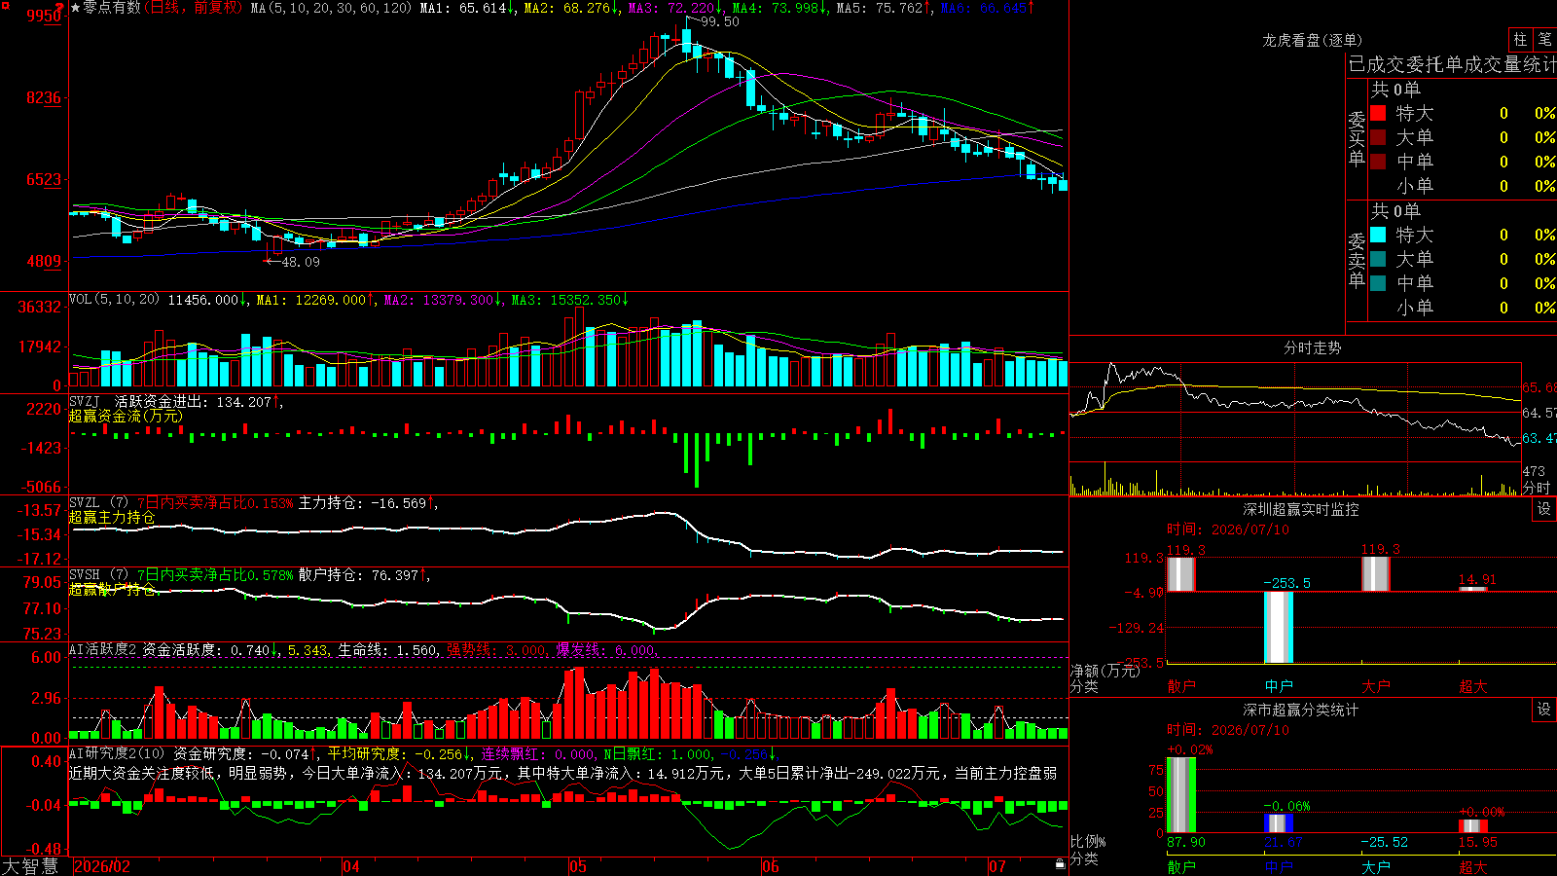Image resolution: width=1557 pixels, height=876 pixels.
Task: Click the 委卖单 vertical section label
Action: click(1357, 260)
